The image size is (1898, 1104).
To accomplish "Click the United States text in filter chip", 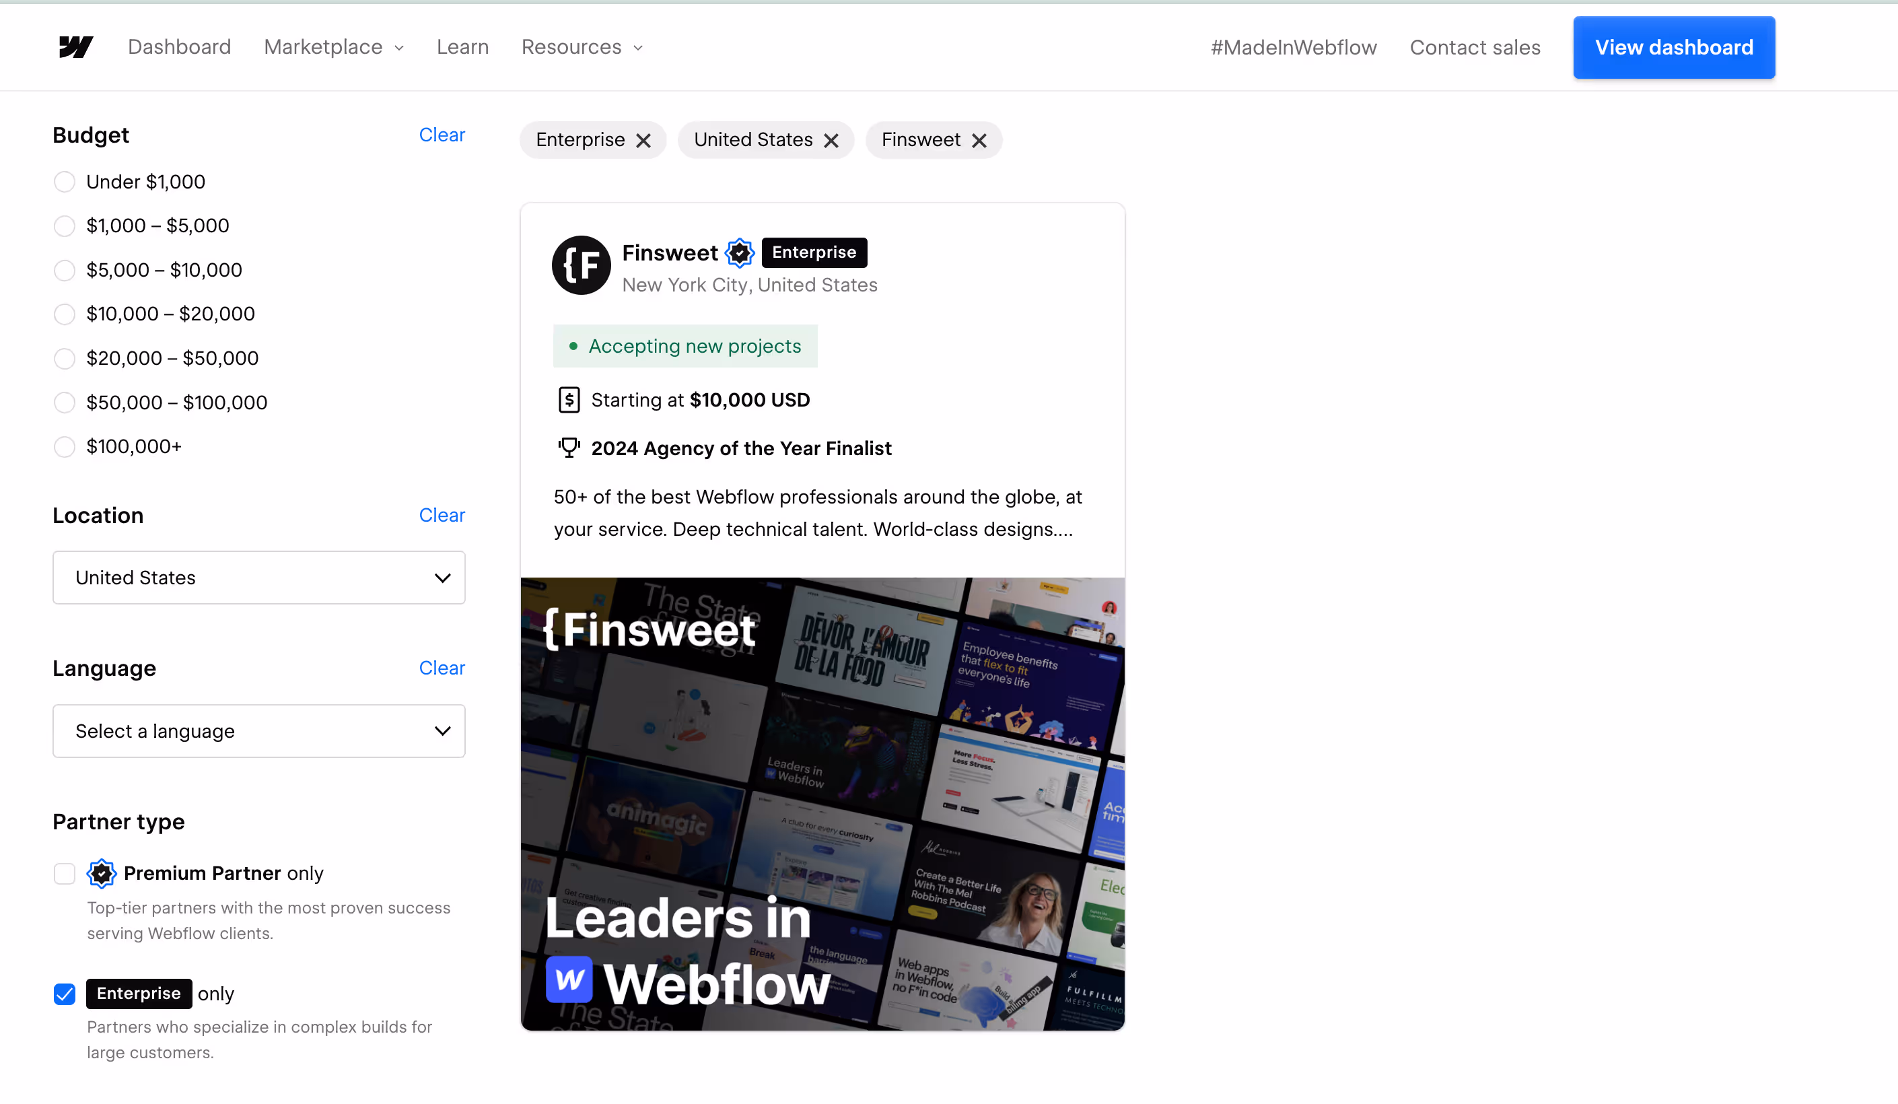I will coord(753,139).
